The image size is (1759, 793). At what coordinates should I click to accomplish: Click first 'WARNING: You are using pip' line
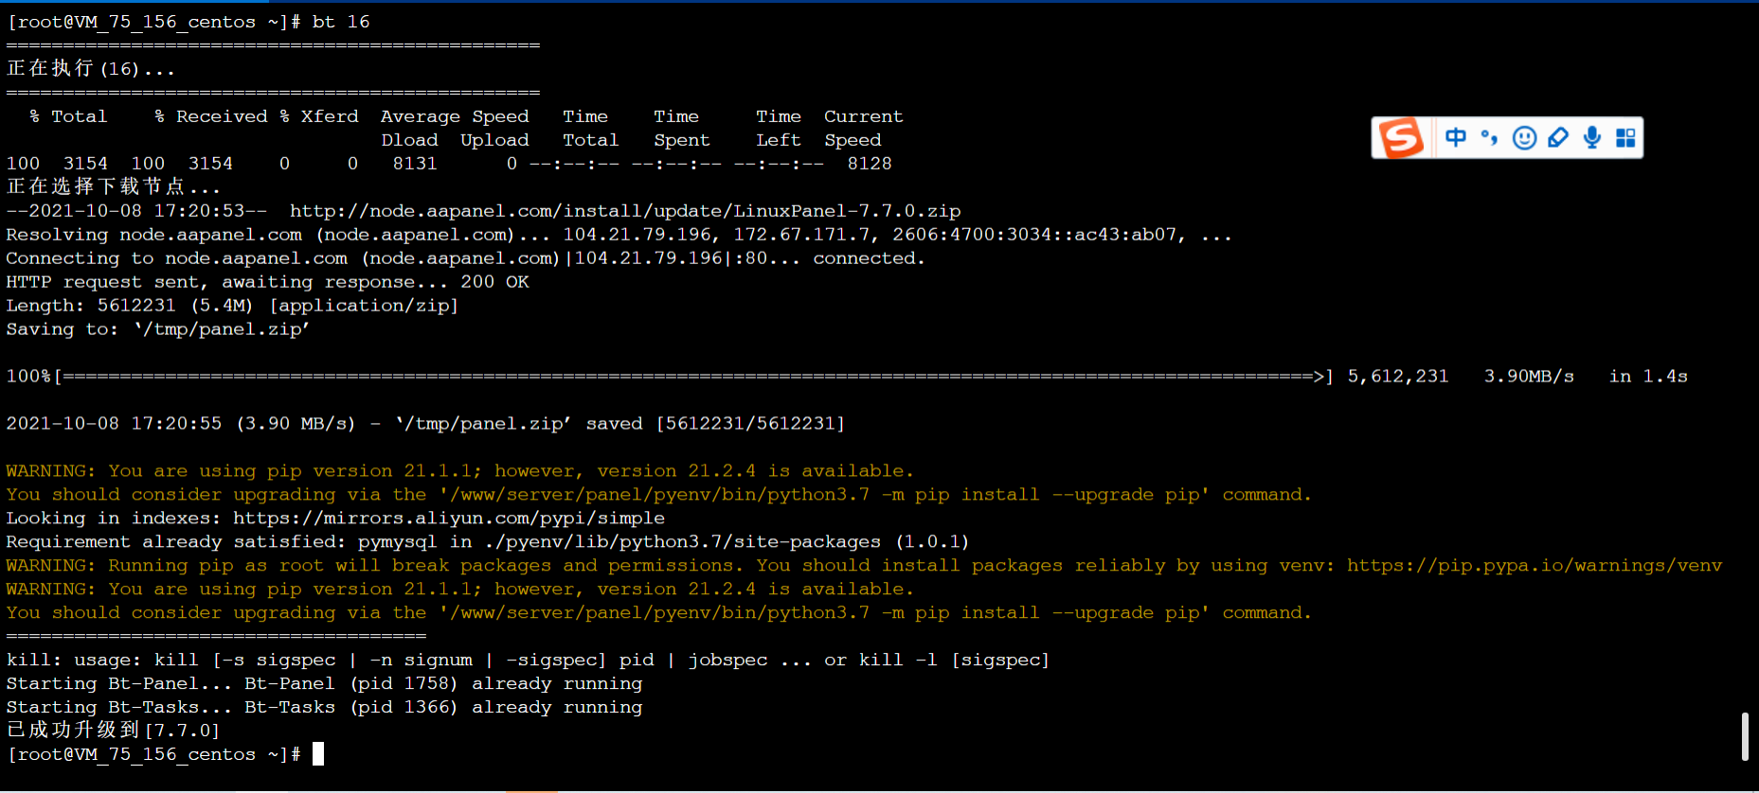(x=460, y=471)
